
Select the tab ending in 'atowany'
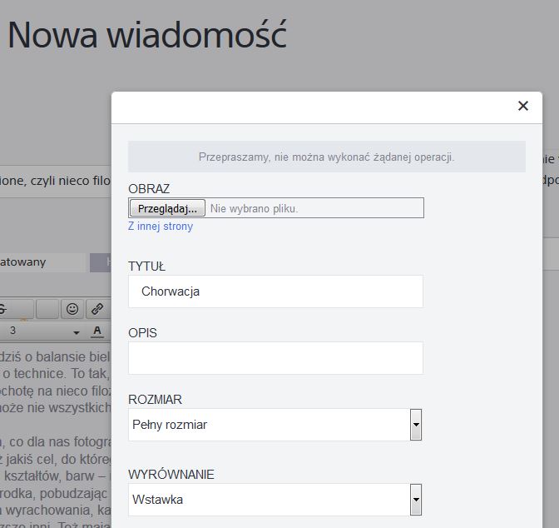coord(42,262)
